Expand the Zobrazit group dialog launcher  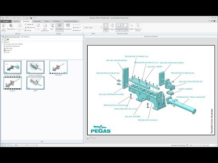coord(82,34)
